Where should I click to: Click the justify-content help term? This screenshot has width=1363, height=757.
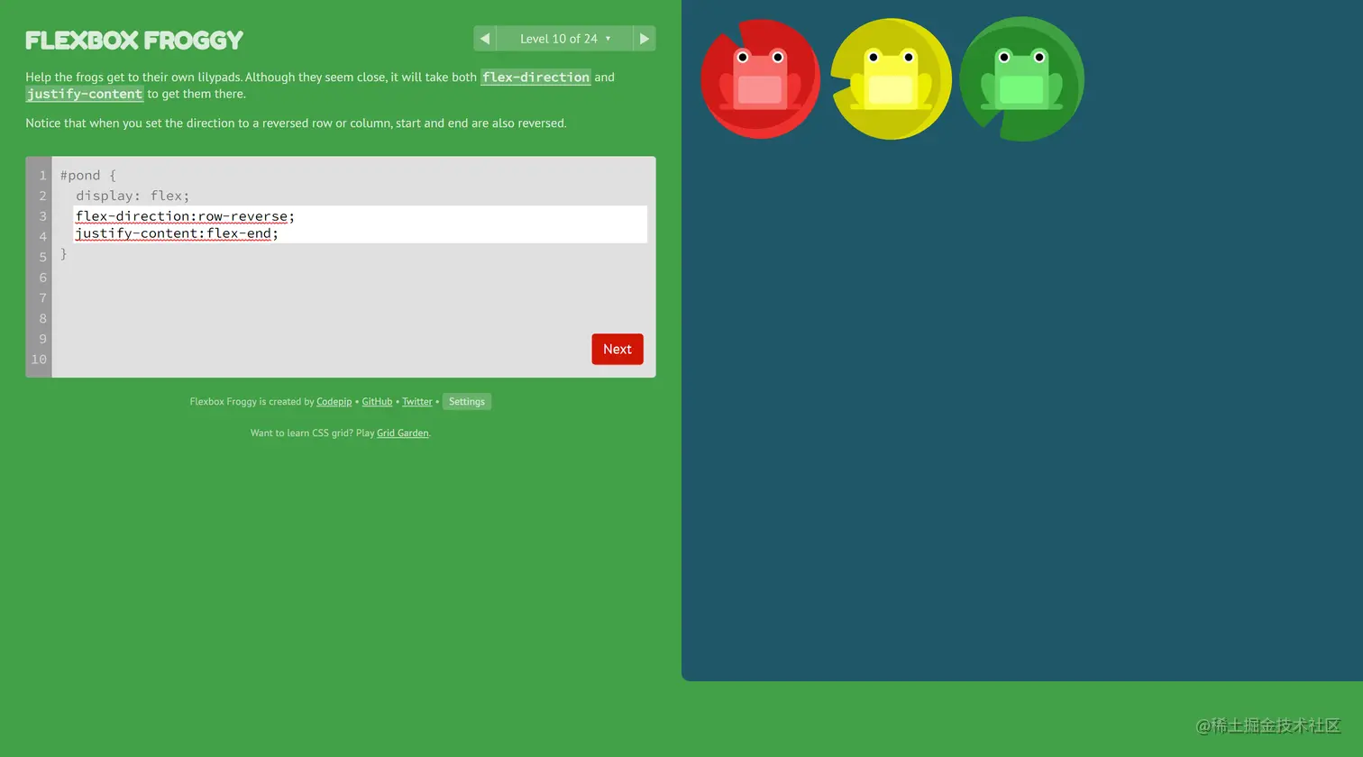pyautogui.click(x=85, y=94)
